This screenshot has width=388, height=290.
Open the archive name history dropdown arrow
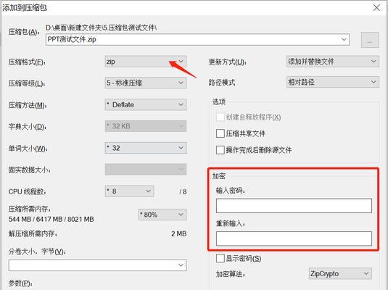(x=344, y=40)
